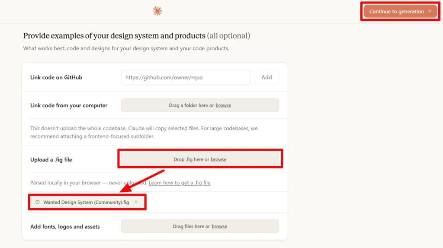Click the Link code on GitHub label
Image resolution: width=443 pixels, height=248 pixels.
point(56,77)
